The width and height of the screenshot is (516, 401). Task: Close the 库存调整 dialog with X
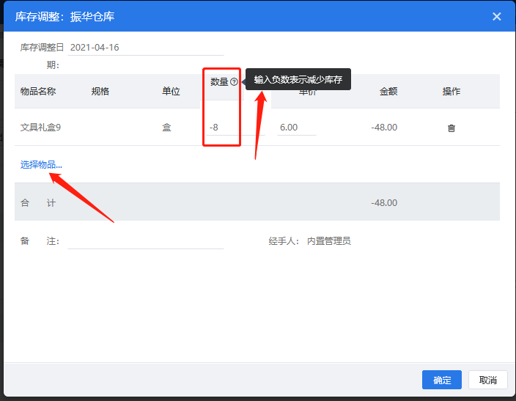(x=497, y=16)
